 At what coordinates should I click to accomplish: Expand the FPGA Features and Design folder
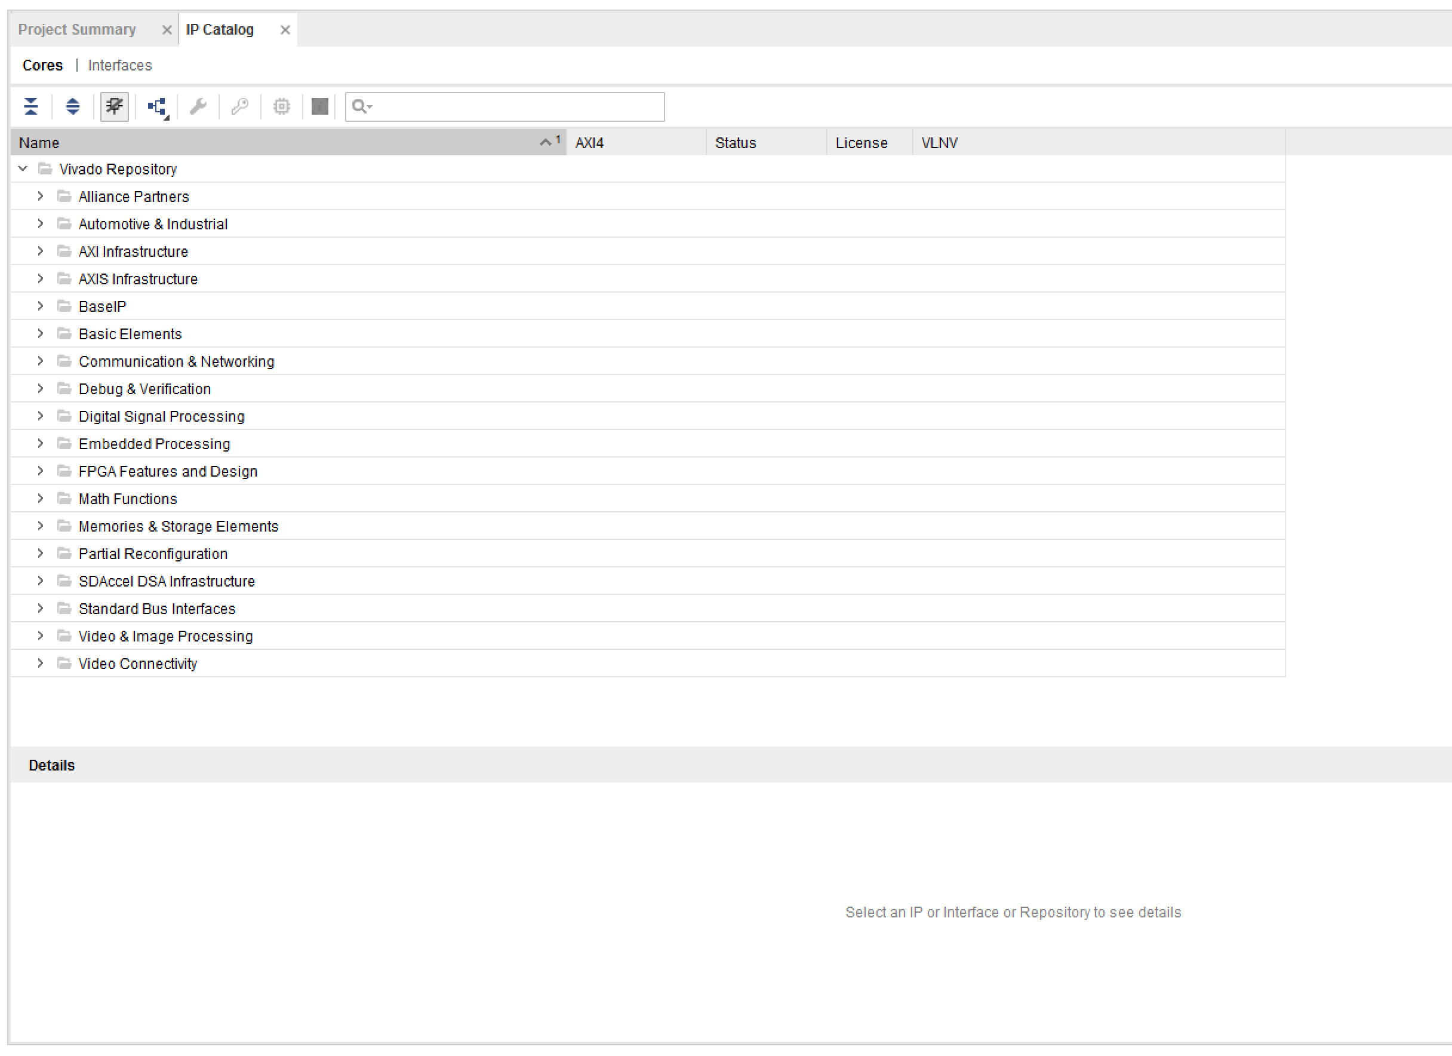(x=41, y=472)
